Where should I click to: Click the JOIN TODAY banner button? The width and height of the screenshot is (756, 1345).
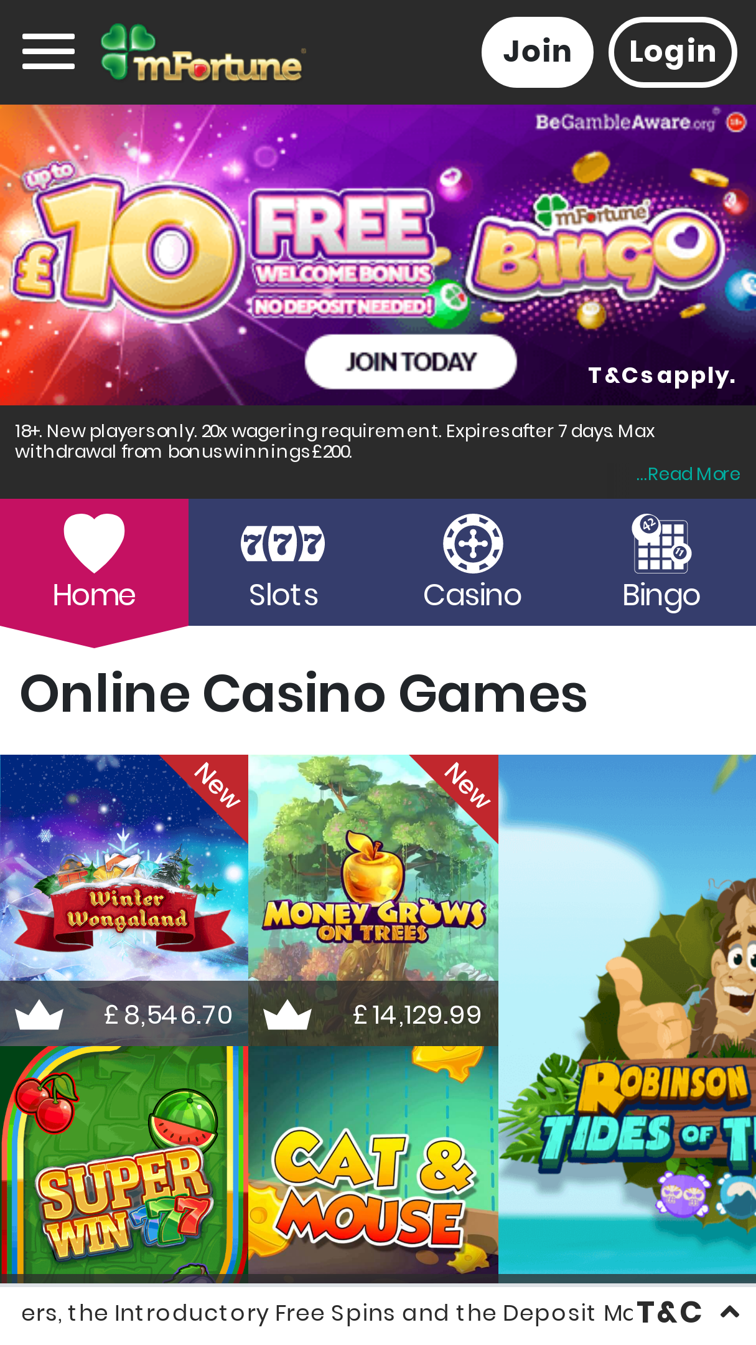point(411,362)
